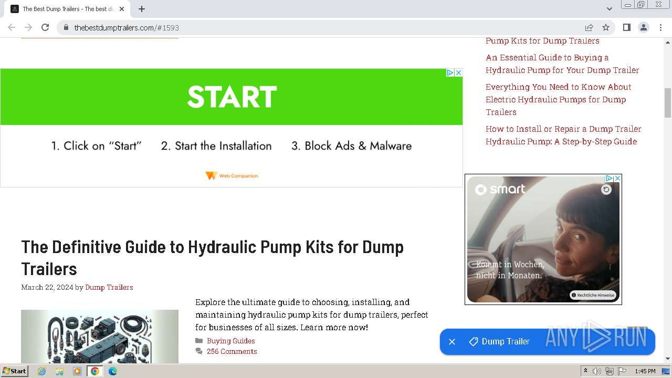Viewport: 672px width, 378px height.
Task: Click the smart logo in the ad
Action: coord(500,190)
